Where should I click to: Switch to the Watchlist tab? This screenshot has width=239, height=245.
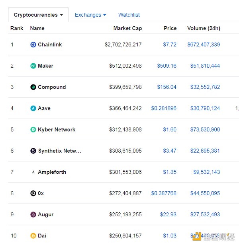pyautogui.click(x=129, y=15)
